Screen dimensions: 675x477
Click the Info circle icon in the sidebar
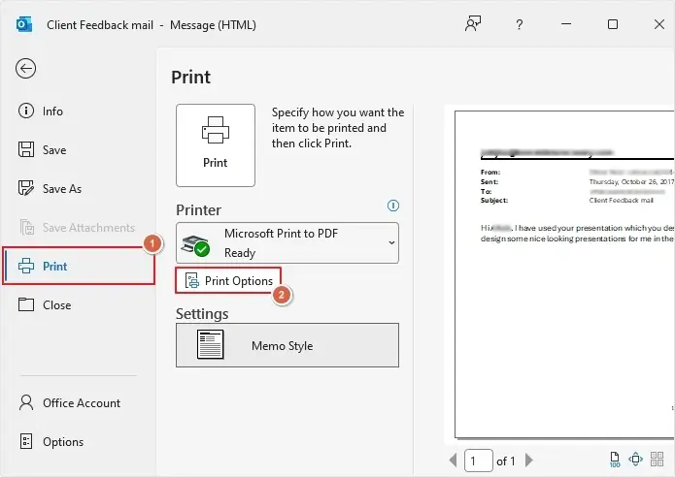pos(26,111)
